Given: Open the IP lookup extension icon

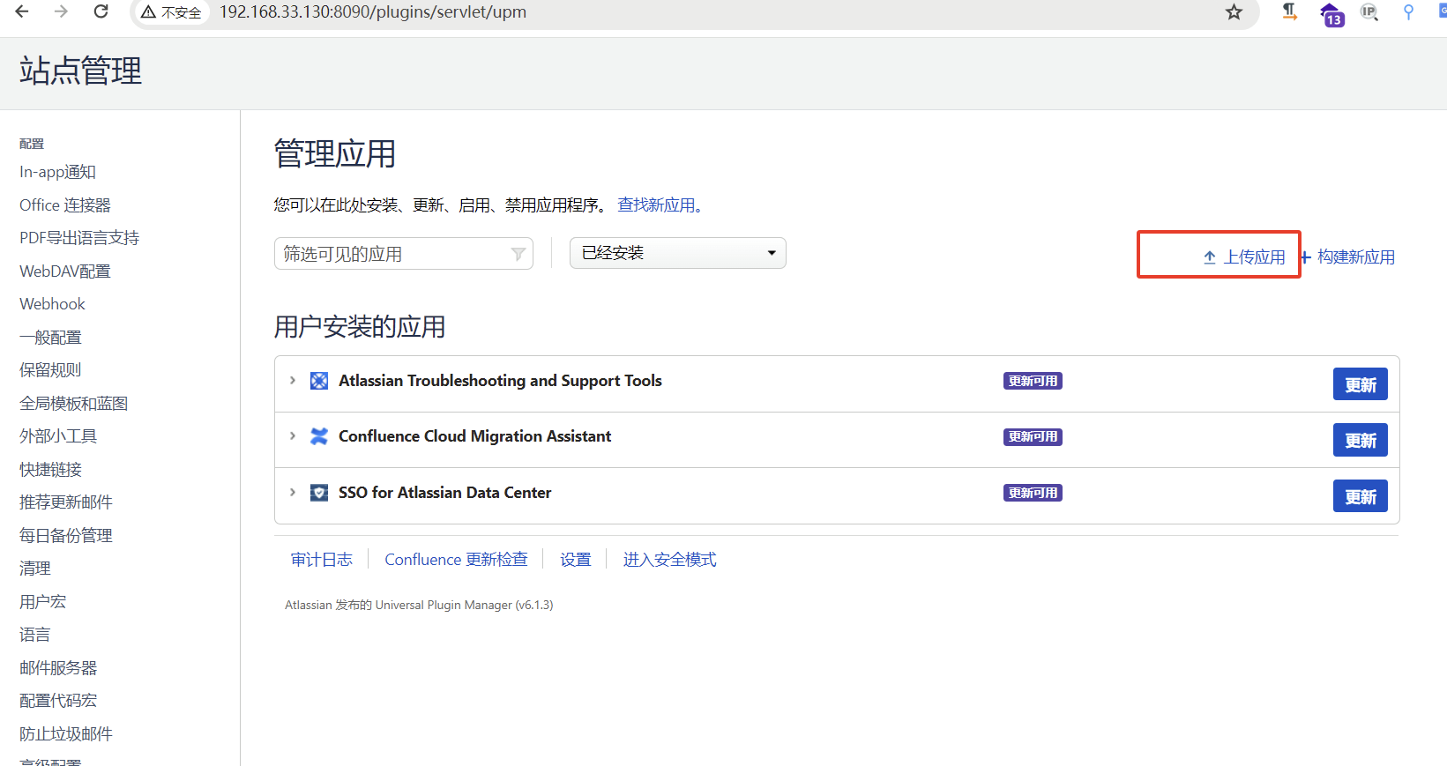Looking at the screenshot, I should tap(1369, 11).
